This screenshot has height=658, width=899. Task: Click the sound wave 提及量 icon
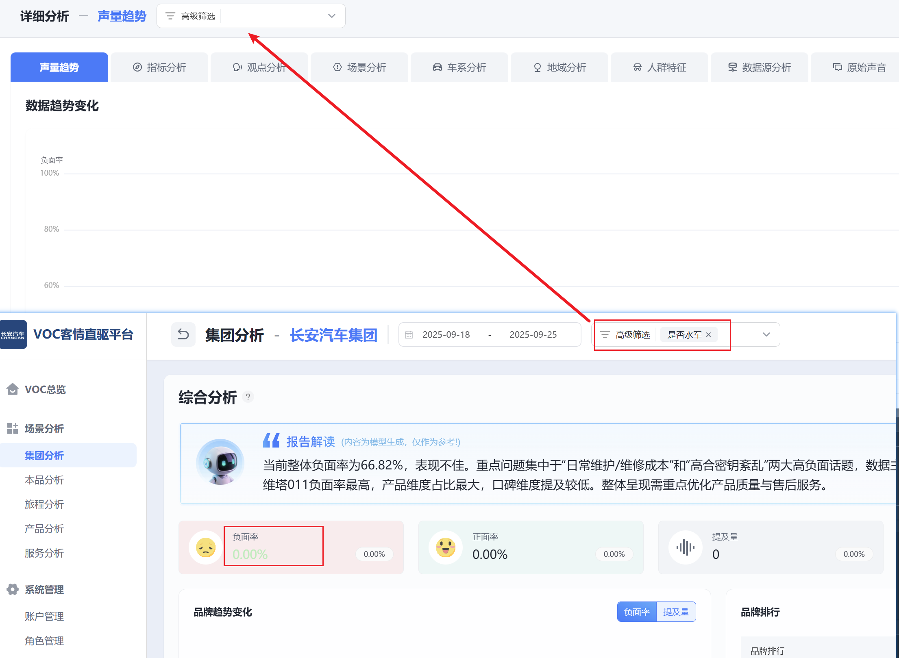coord(686,547)
